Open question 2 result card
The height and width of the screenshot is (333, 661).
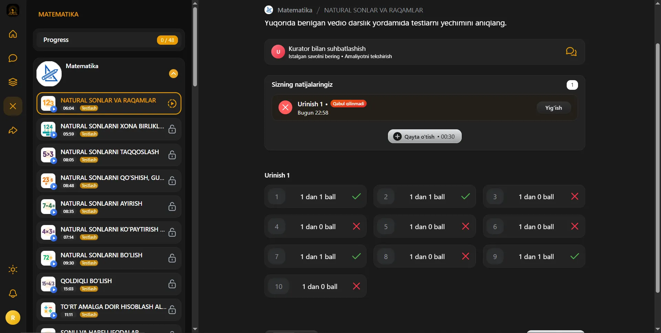coord(424,196)
